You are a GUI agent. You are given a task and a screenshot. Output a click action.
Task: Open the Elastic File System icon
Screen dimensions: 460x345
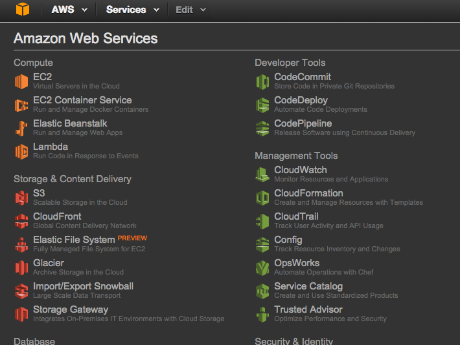point(21,244)
